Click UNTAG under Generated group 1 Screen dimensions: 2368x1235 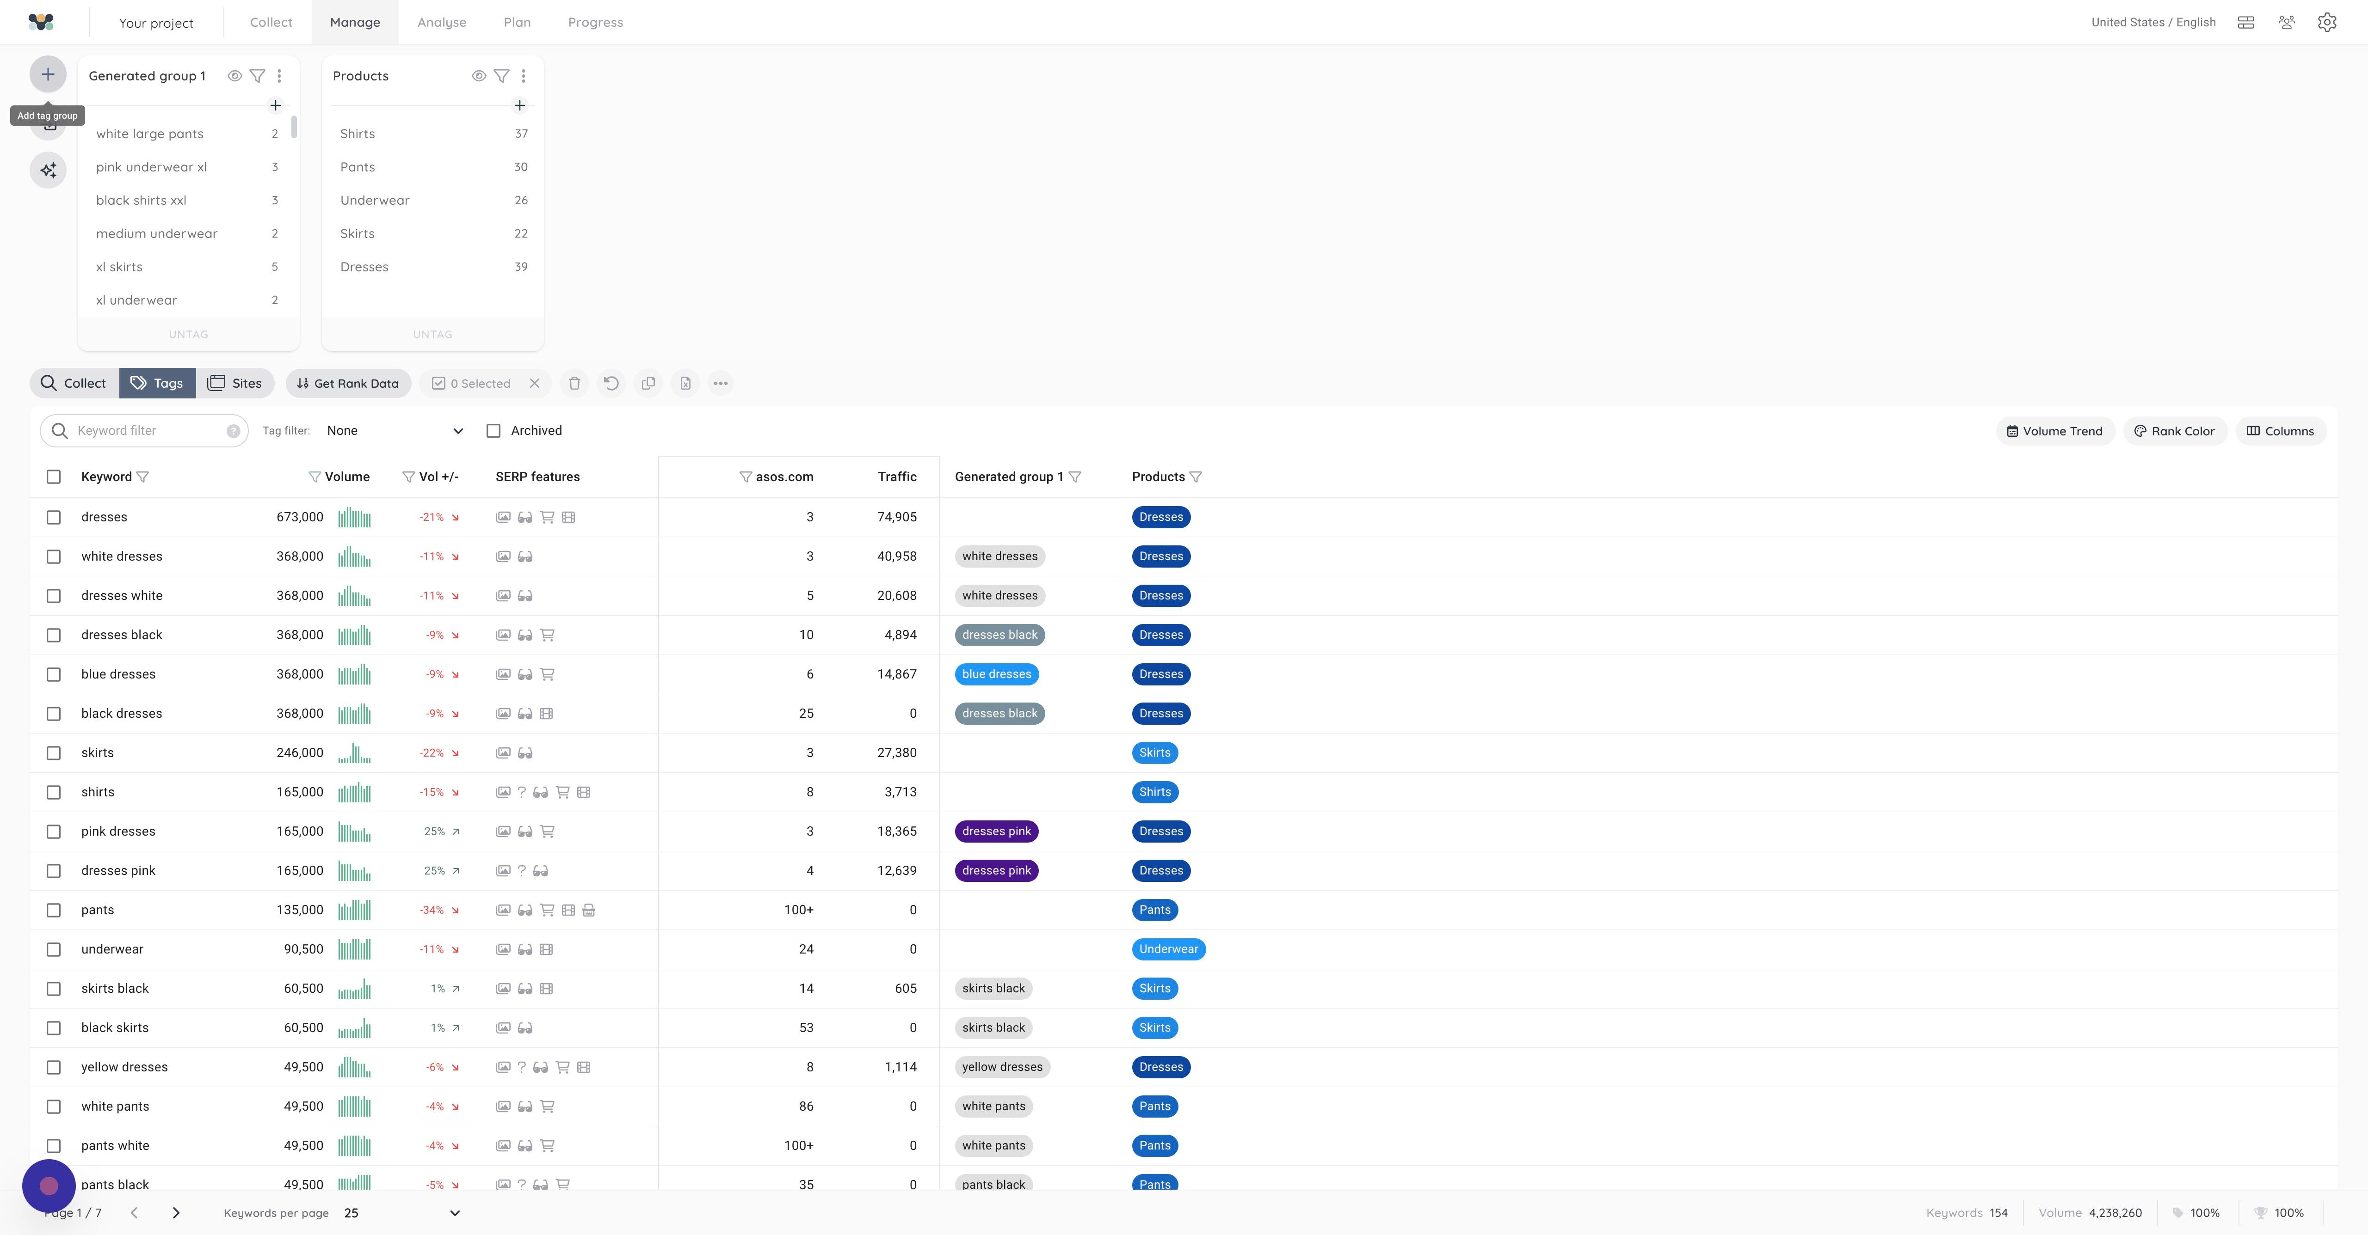click(188, 335)
